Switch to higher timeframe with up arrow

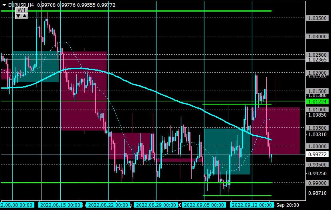click(25, 16)
